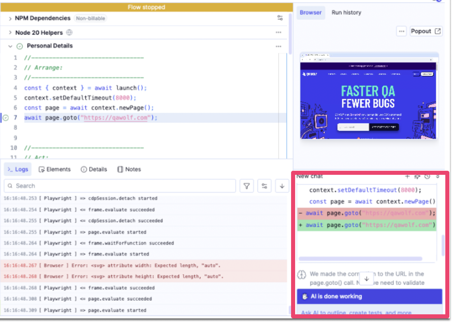Open the Run history tab

click(346, 12)
